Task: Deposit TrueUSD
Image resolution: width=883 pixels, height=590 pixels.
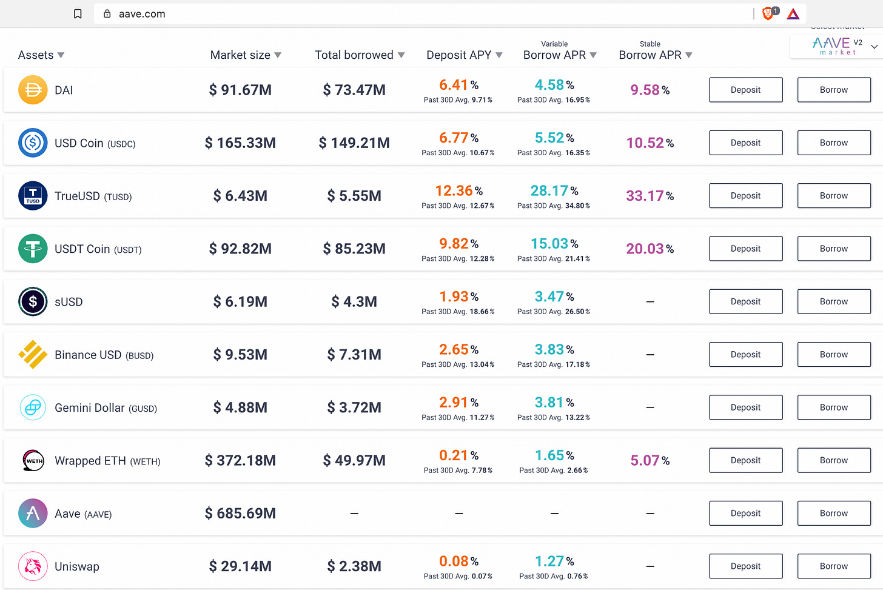Action: coord(746,196)
